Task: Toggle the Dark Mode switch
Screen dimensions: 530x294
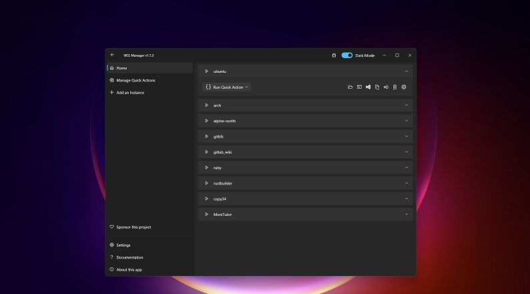Action: pyautogui.click(x=347, y=55)
